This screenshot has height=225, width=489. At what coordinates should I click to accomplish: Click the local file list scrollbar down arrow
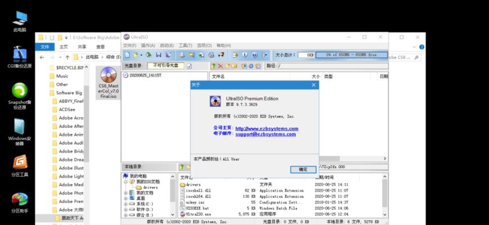click(385, 215)
